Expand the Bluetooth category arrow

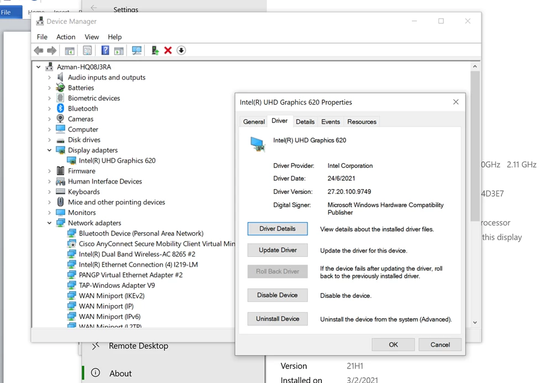click(x=50, y=109)
